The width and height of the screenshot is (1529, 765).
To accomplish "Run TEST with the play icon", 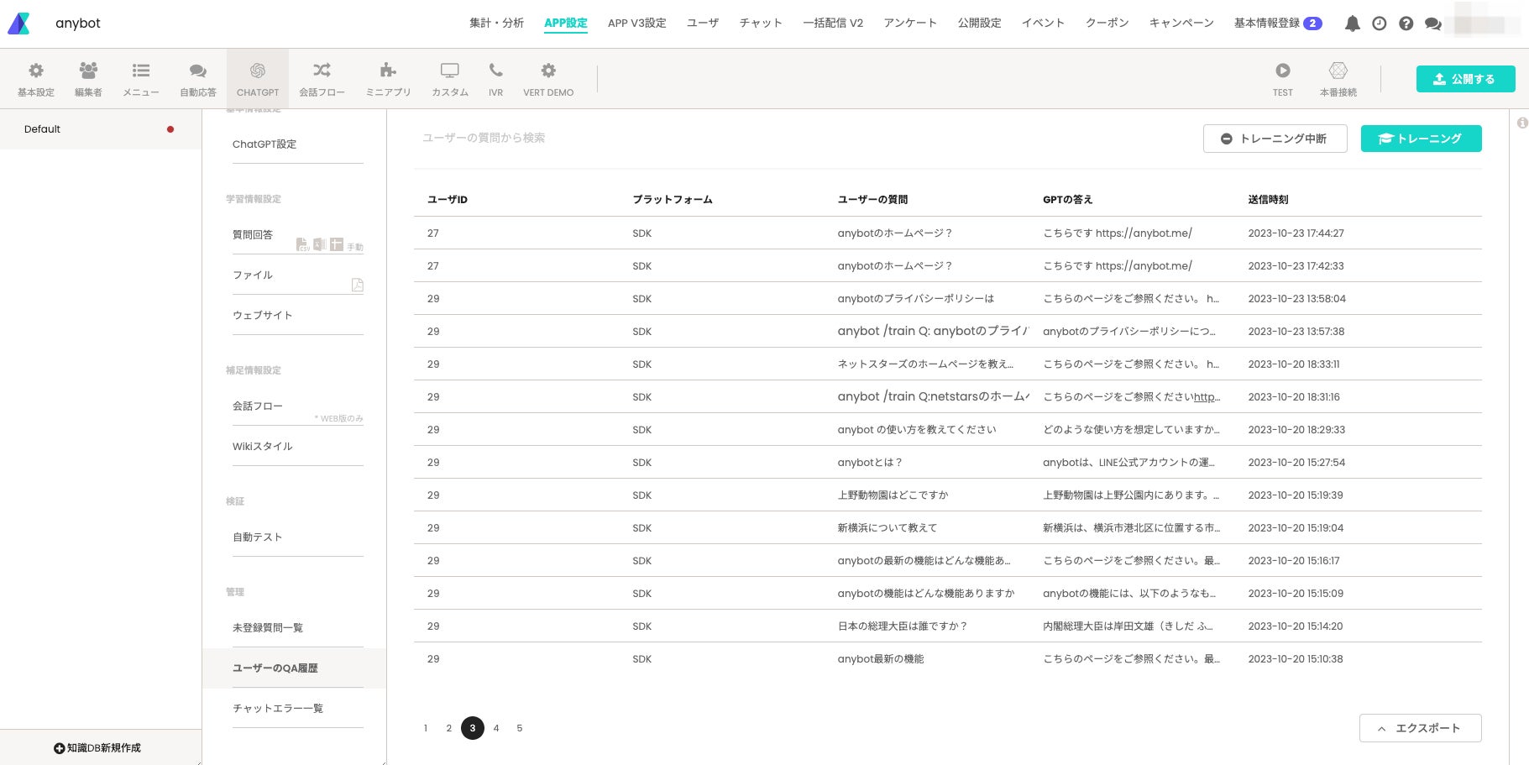I will (1283, 79).
